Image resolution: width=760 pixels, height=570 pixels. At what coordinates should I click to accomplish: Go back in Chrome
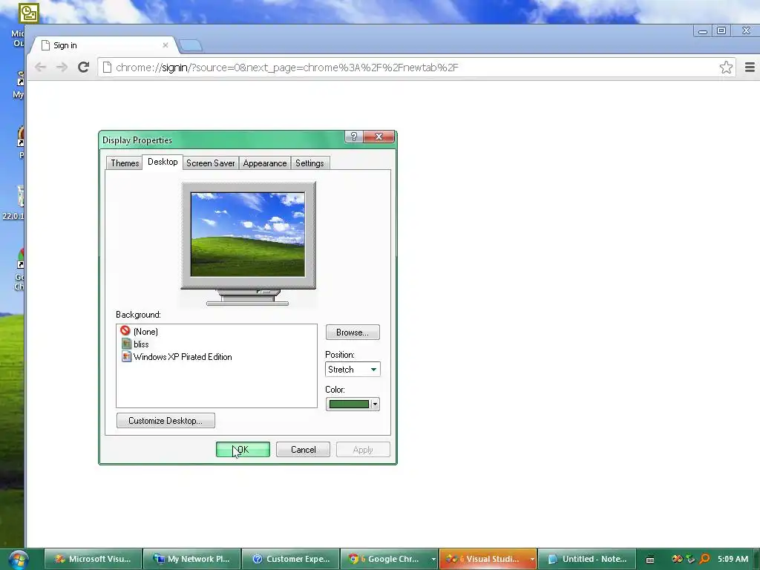click(40, 67)
